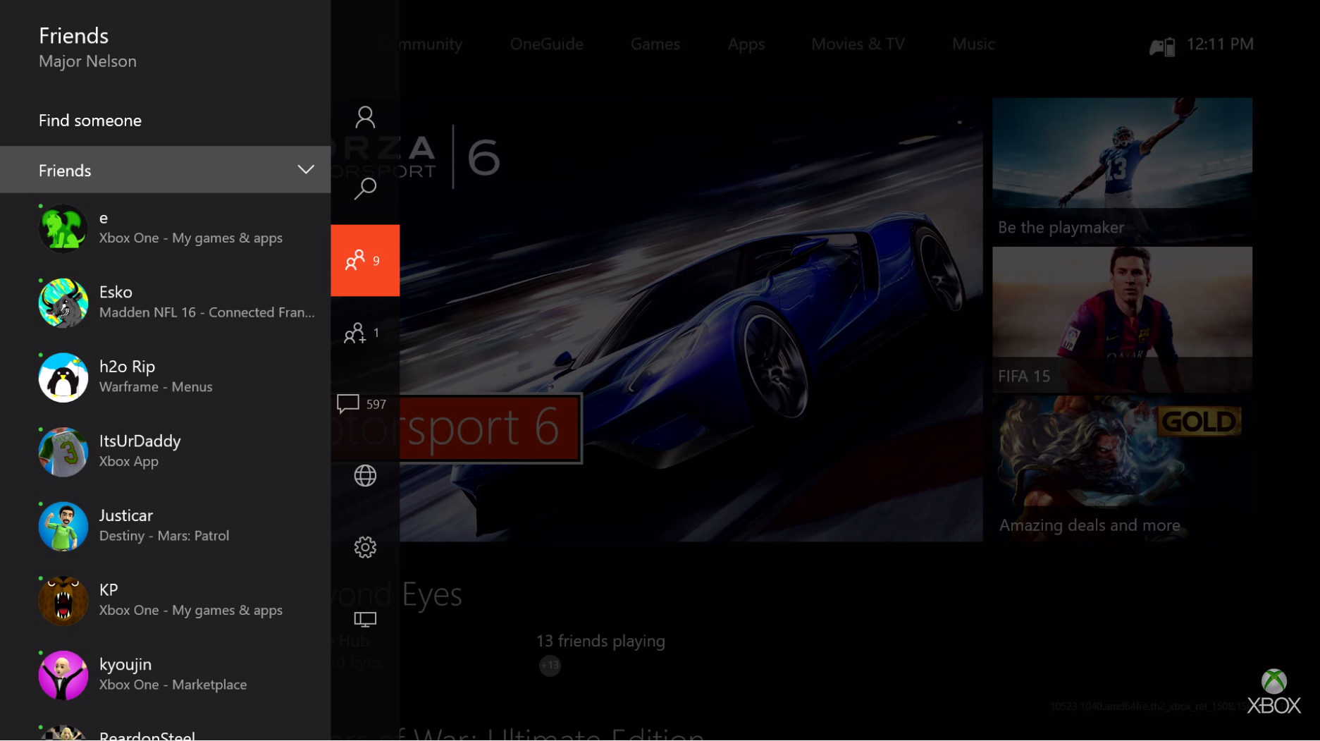
Task: Switch to the Apps tab
Action: [746, 44]
